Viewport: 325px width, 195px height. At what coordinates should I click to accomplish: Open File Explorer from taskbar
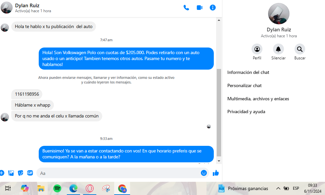tap(41, 188)
